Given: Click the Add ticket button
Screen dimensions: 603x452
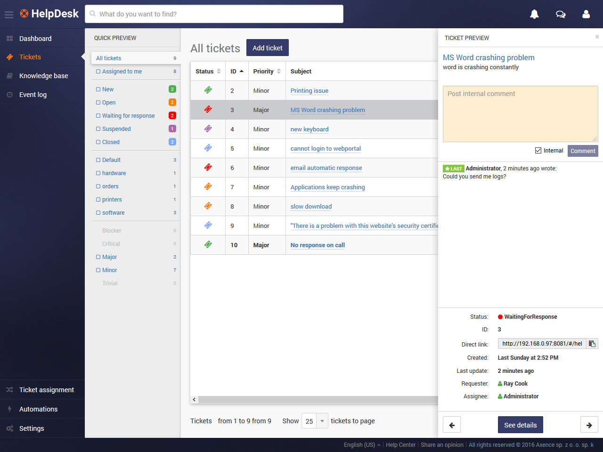Looking at the screenshot, I should [267, 48].
